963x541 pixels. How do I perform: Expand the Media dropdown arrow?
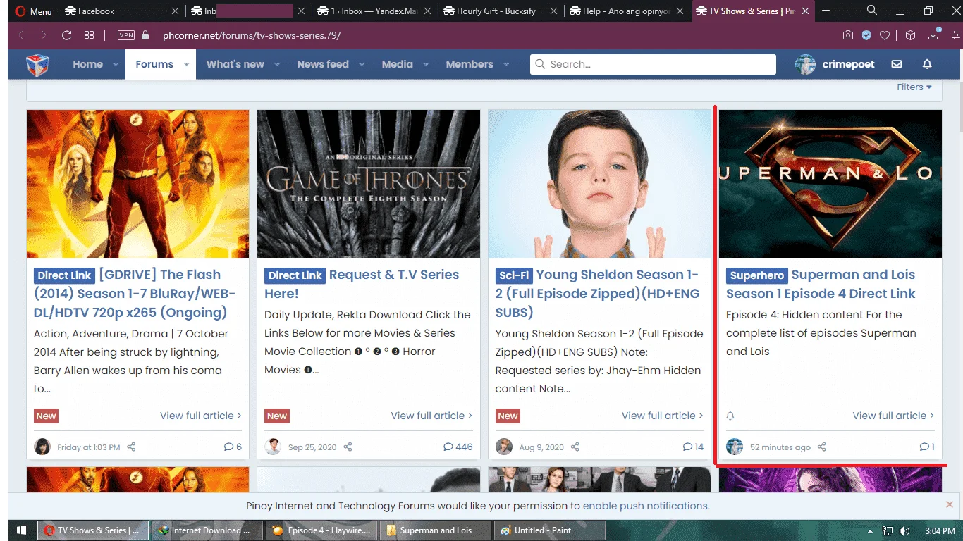426,64
